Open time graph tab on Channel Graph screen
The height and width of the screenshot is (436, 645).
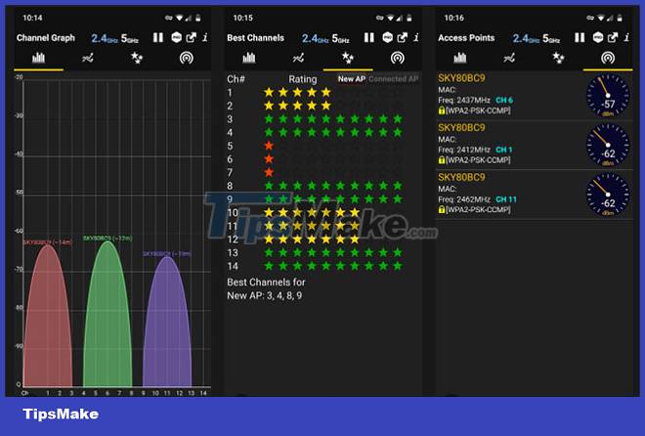88,58
